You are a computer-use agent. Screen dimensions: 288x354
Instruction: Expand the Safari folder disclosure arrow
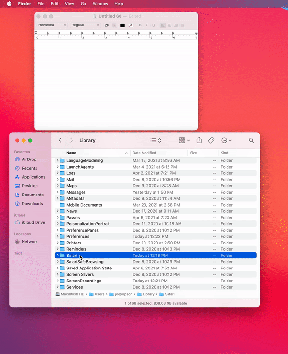(57, 255)
